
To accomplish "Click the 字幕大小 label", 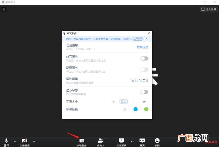I will point(72,102).
